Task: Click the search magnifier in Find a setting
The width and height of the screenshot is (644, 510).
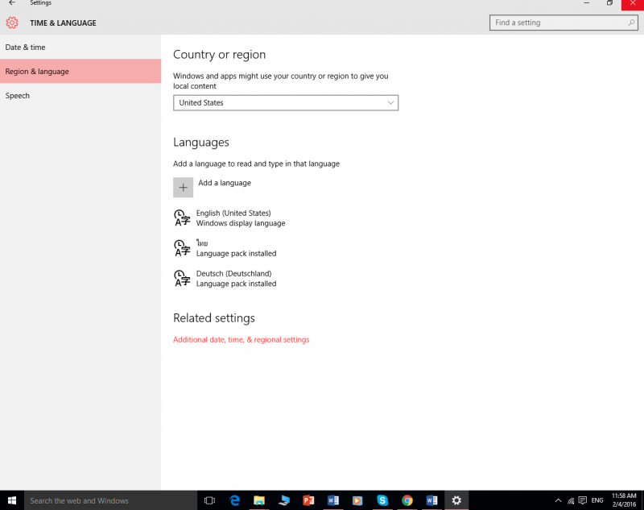Action: point(631,23)
